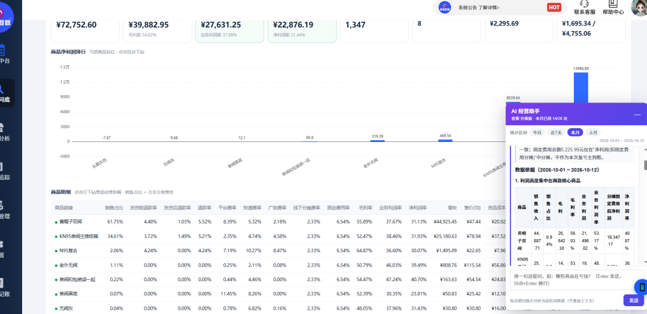Screen dimensions: 647x314
Task: Open the 单阀黑底 product row
Action: tap(279, 294)
